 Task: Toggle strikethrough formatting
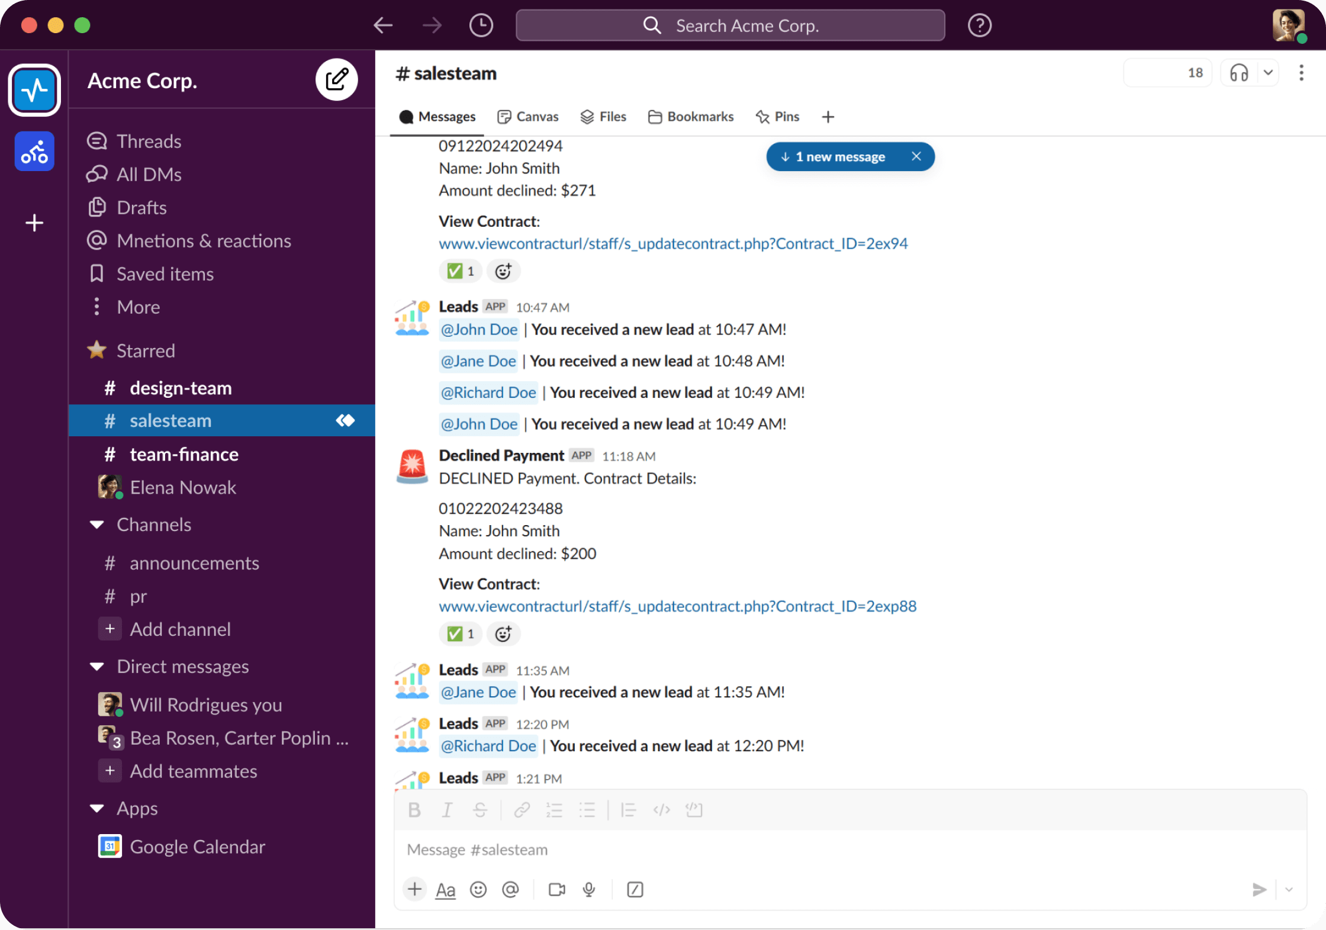[x=480, y=810]
